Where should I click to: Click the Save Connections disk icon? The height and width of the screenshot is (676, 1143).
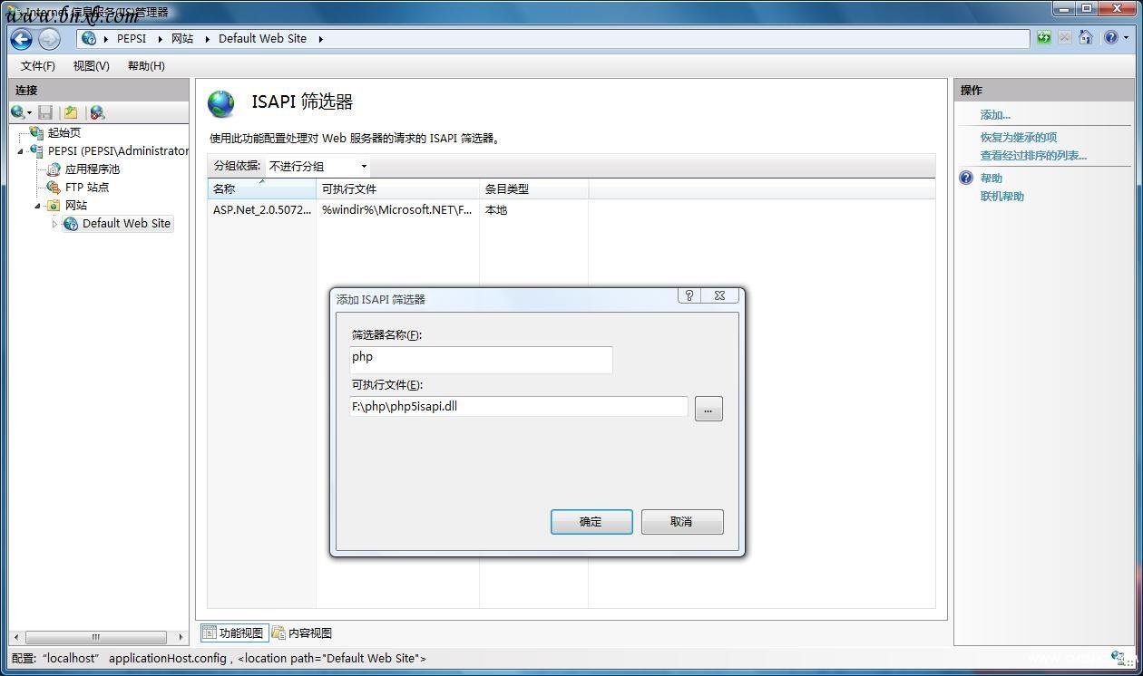[x=45, y=111]
